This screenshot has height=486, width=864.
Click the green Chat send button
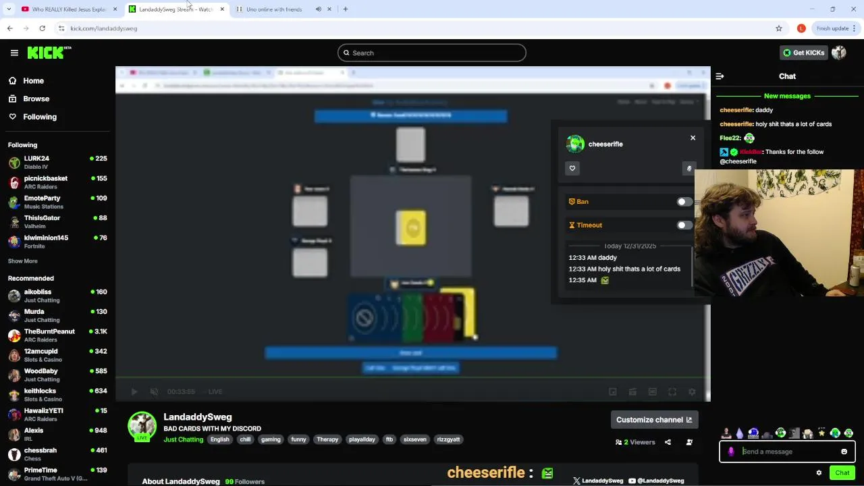tap(842, 473)
